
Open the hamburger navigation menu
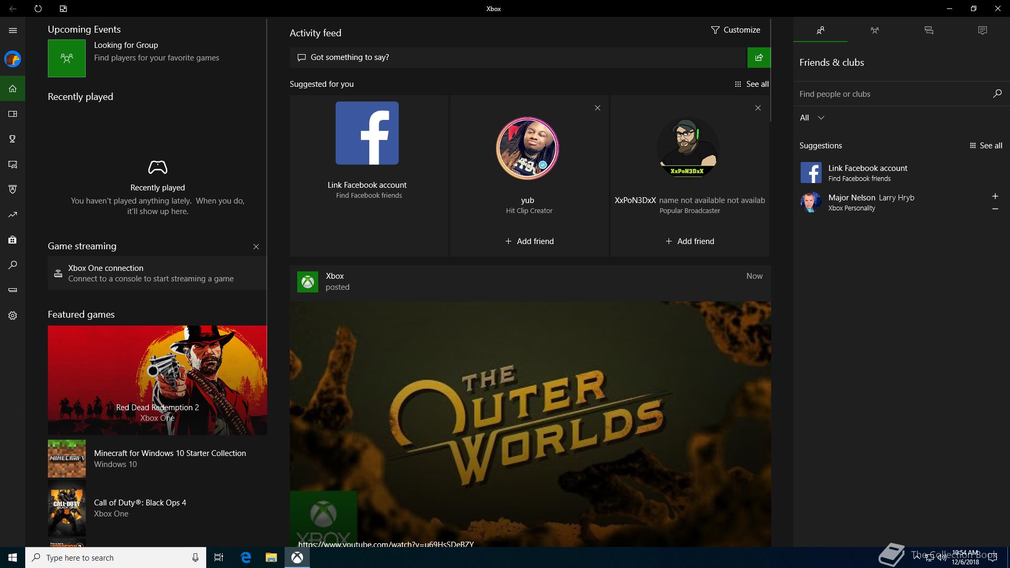click(13, 31)
